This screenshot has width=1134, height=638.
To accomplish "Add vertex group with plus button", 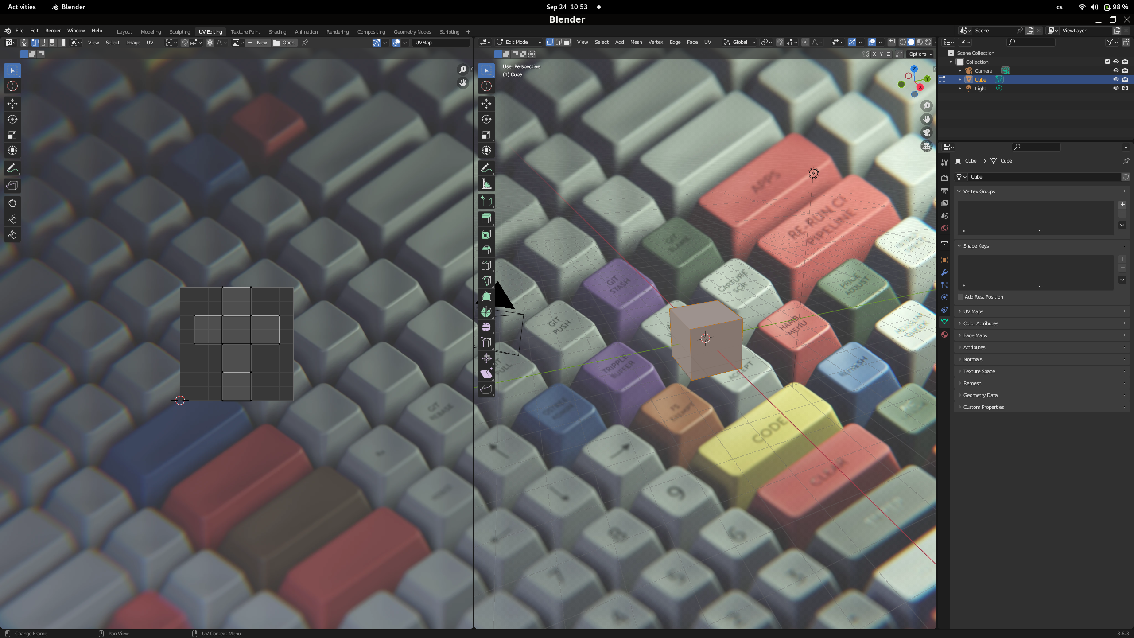I will [x=1122, y=205].
